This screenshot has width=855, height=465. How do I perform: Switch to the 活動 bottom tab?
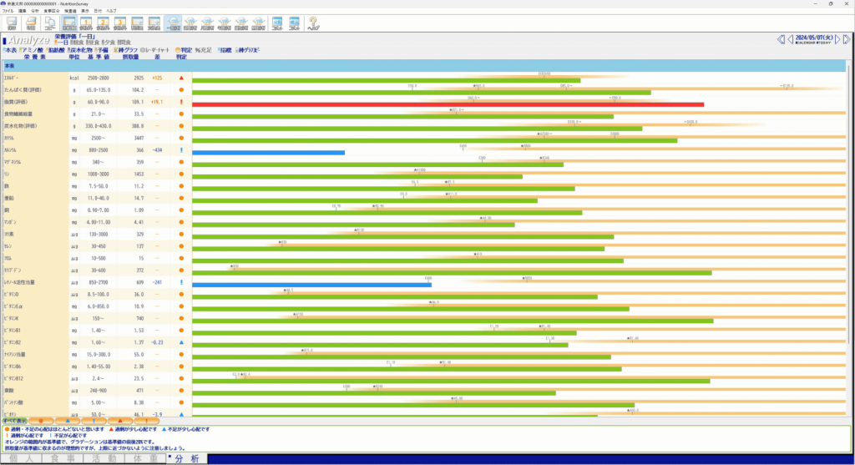coord(104,458)
